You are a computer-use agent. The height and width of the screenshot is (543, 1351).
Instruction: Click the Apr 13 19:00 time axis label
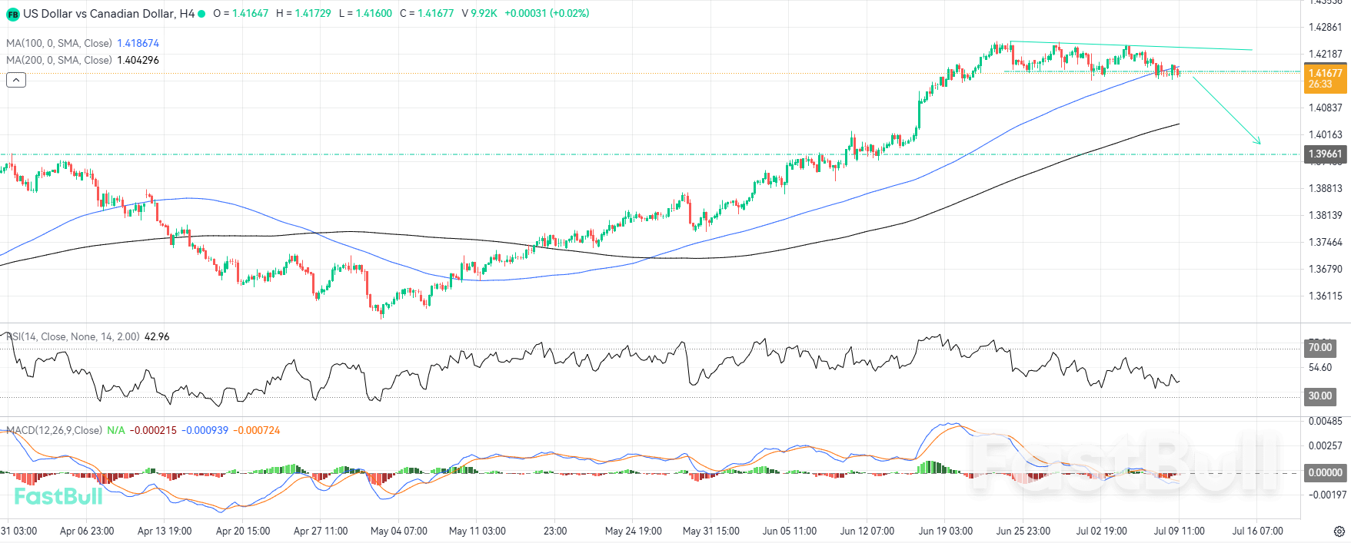click(165, 531)
